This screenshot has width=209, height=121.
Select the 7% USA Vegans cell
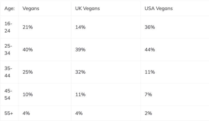coord(148,95)
